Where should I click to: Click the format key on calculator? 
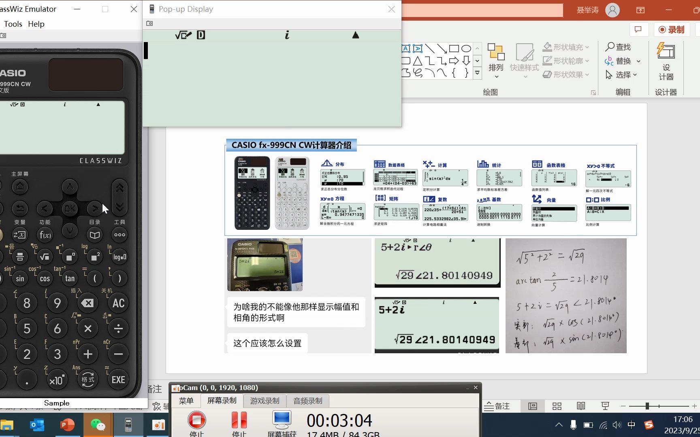(x=87, y=380)
